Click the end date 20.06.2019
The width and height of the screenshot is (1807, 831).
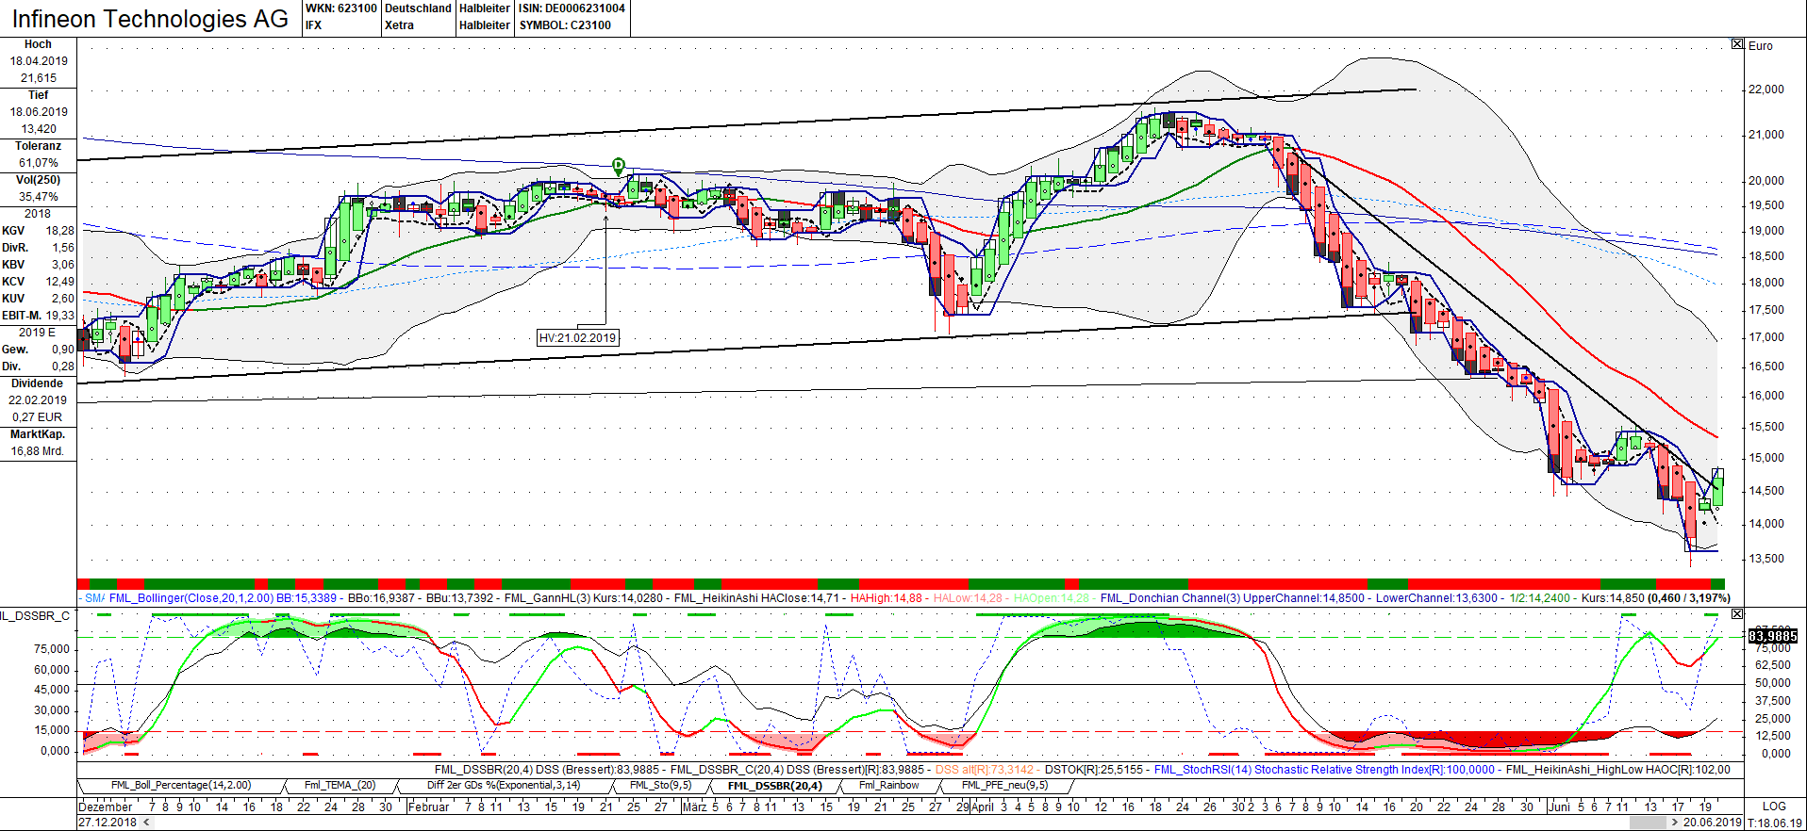(1713, 823)
